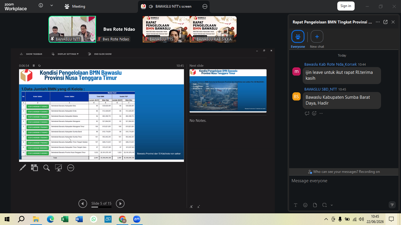The height and width of the screenshot is (225, 401).
Task: Toggle the text formatting icon in chat
Action: (x=296, y=205)
